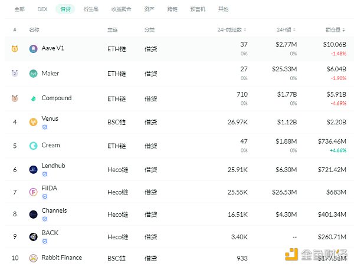The width and height of the screenshot is (354, 267).
Task: Click the verified shield badge under Venus
Action: (44, 127)
